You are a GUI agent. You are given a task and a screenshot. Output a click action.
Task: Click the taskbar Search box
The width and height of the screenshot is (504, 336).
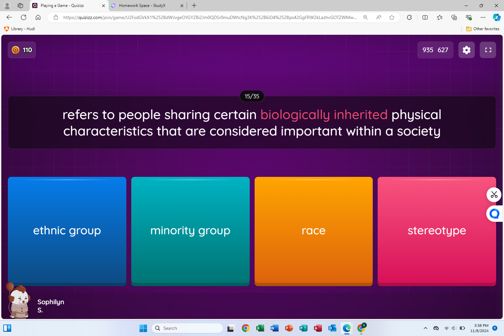point(187,328)
